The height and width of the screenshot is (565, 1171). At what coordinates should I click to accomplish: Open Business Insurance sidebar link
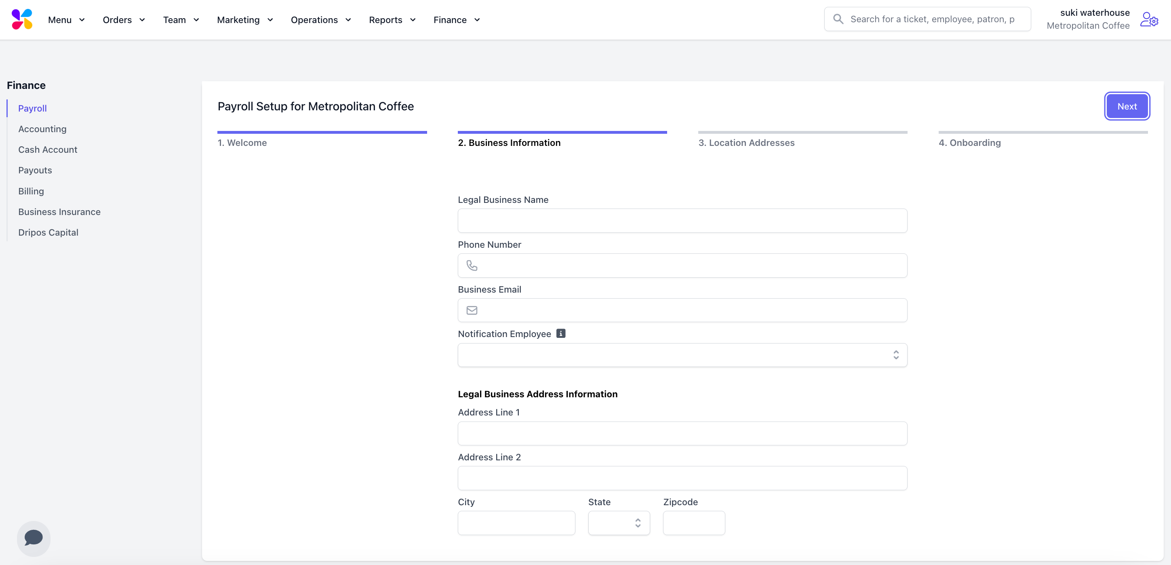coord(59,212)
